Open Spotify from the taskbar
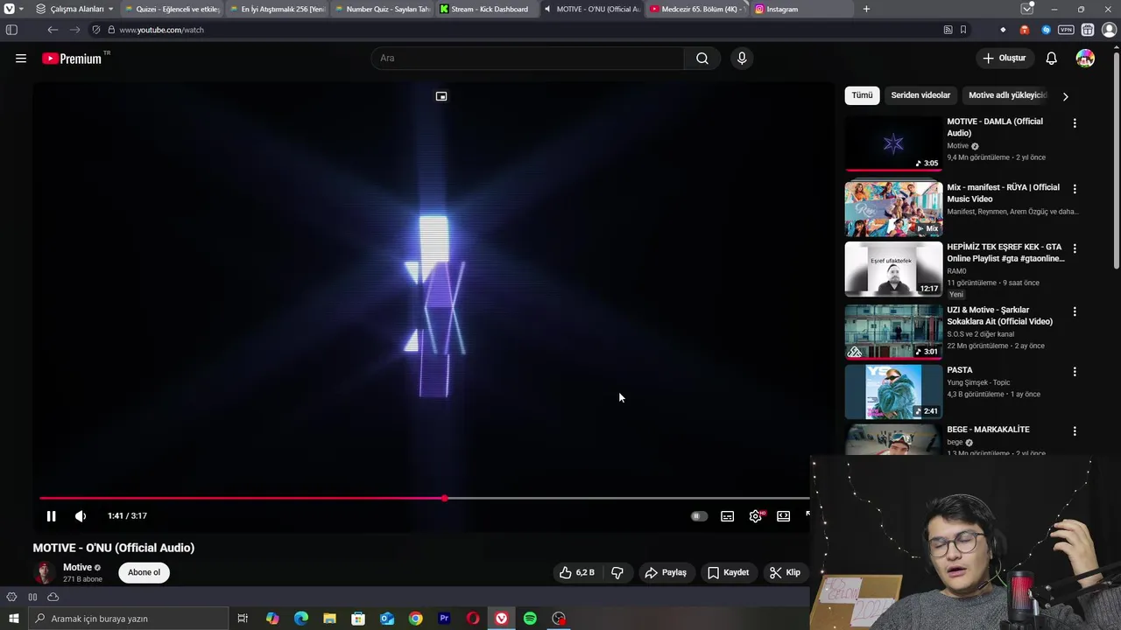The width and height of the screenshot is (1121, 630). point(530,619)
